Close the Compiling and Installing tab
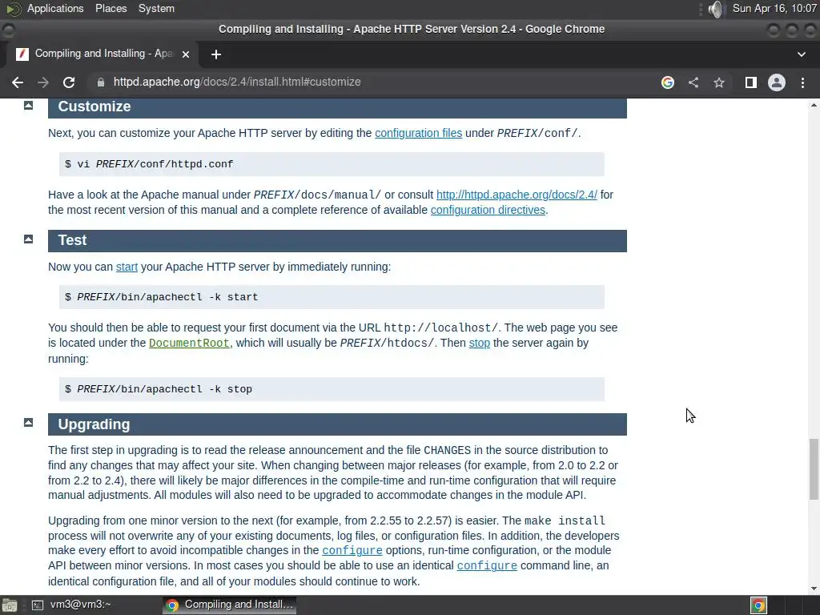 [186, 54]
